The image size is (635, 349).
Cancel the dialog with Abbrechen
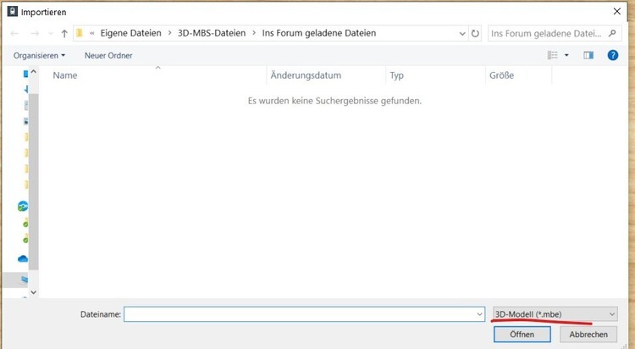click(588, 335)
